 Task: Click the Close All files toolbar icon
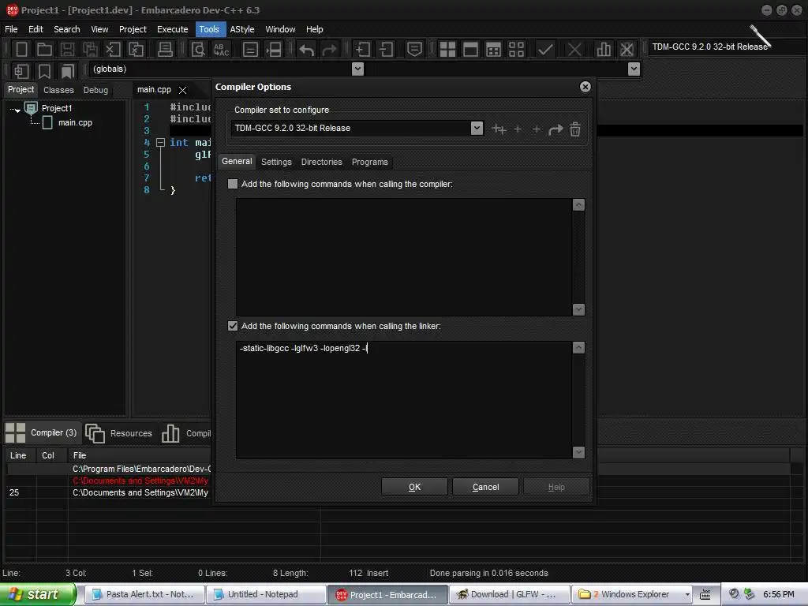point(136,50)
